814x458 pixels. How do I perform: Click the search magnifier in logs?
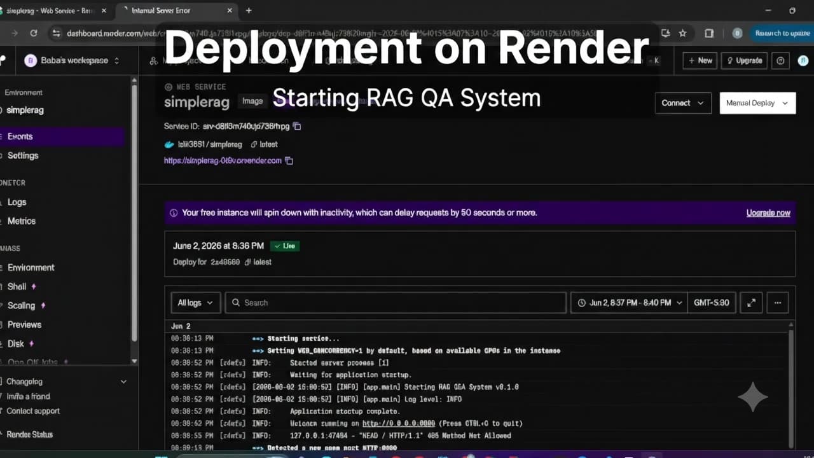[236, 303]
